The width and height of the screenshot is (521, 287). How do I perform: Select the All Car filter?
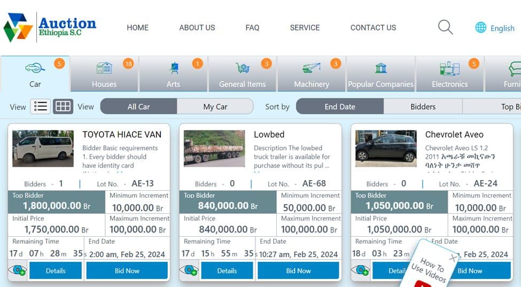[138, 107]
